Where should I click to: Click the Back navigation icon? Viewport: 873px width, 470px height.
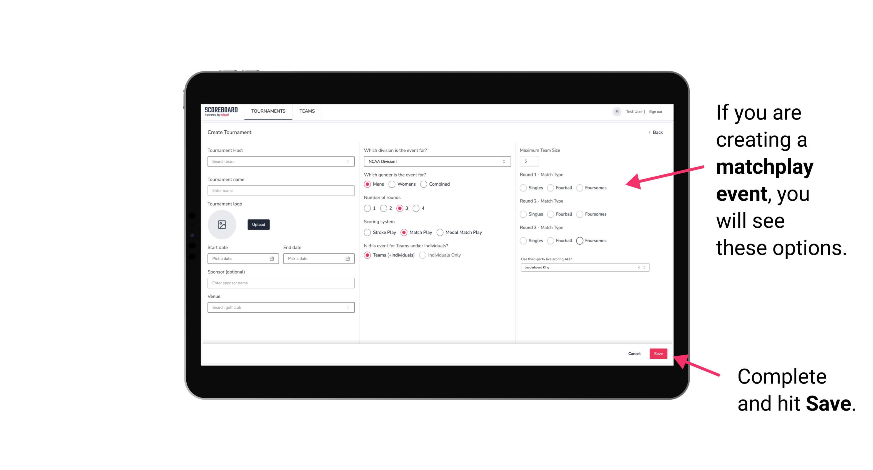tap(649, 132)
